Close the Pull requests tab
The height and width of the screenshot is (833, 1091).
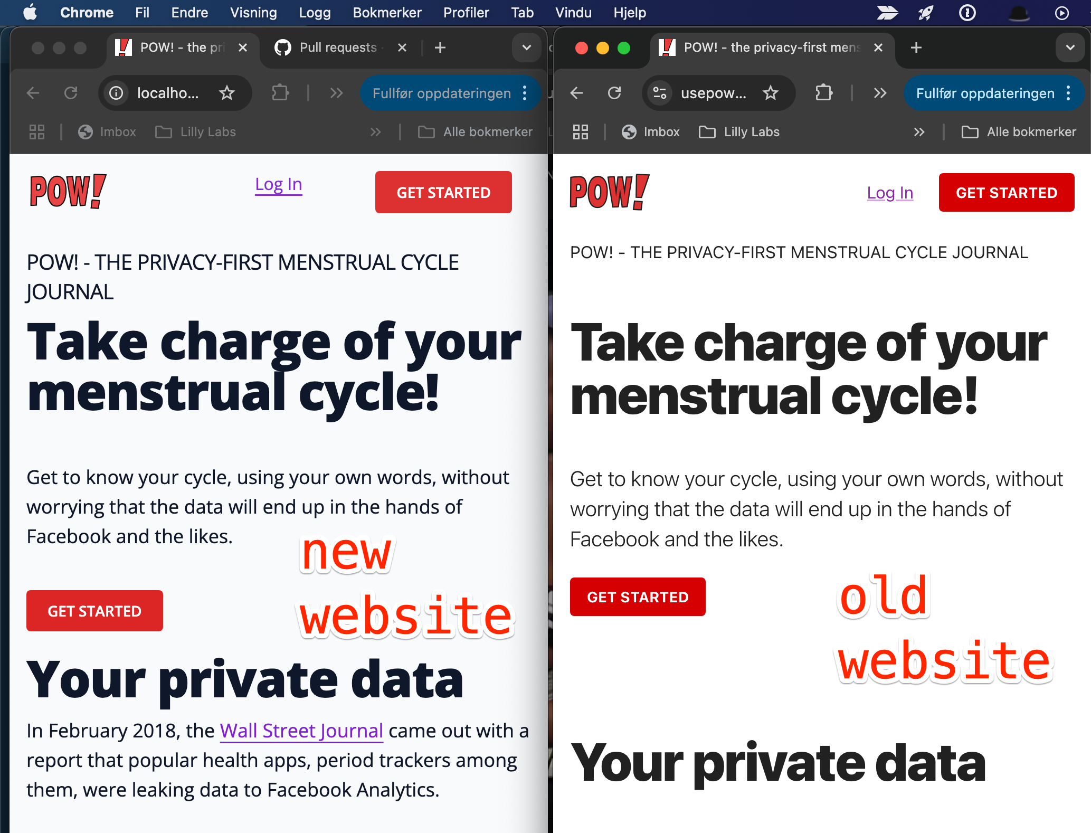pyautogui.click(x=402, y=48)
